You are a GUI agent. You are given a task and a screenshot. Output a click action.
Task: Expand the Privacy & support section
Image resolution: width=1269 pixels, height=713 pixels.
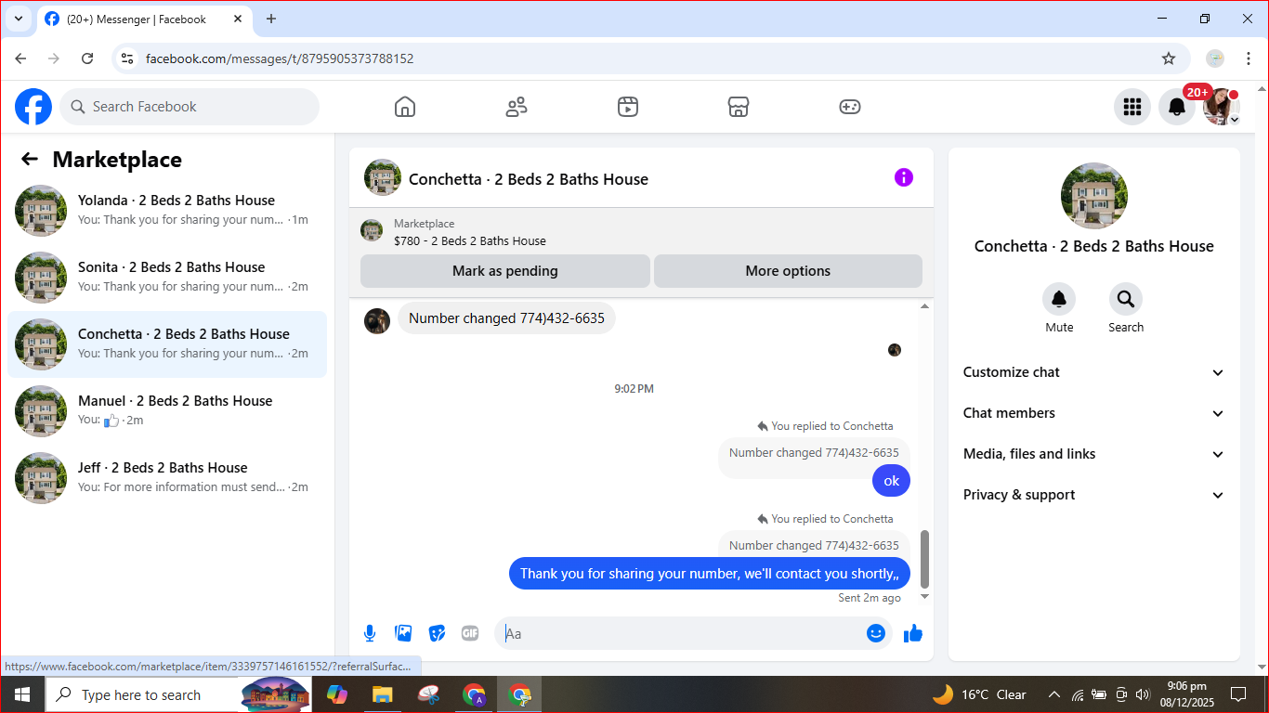coord(1094,495)
